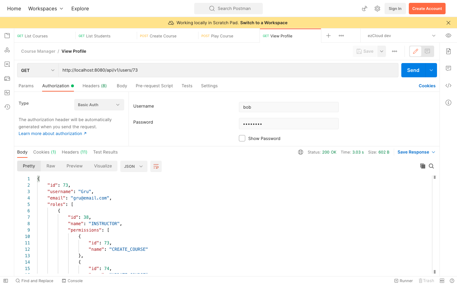
Task: Click the Search Postman box
Action: click(x=228, y=9)
